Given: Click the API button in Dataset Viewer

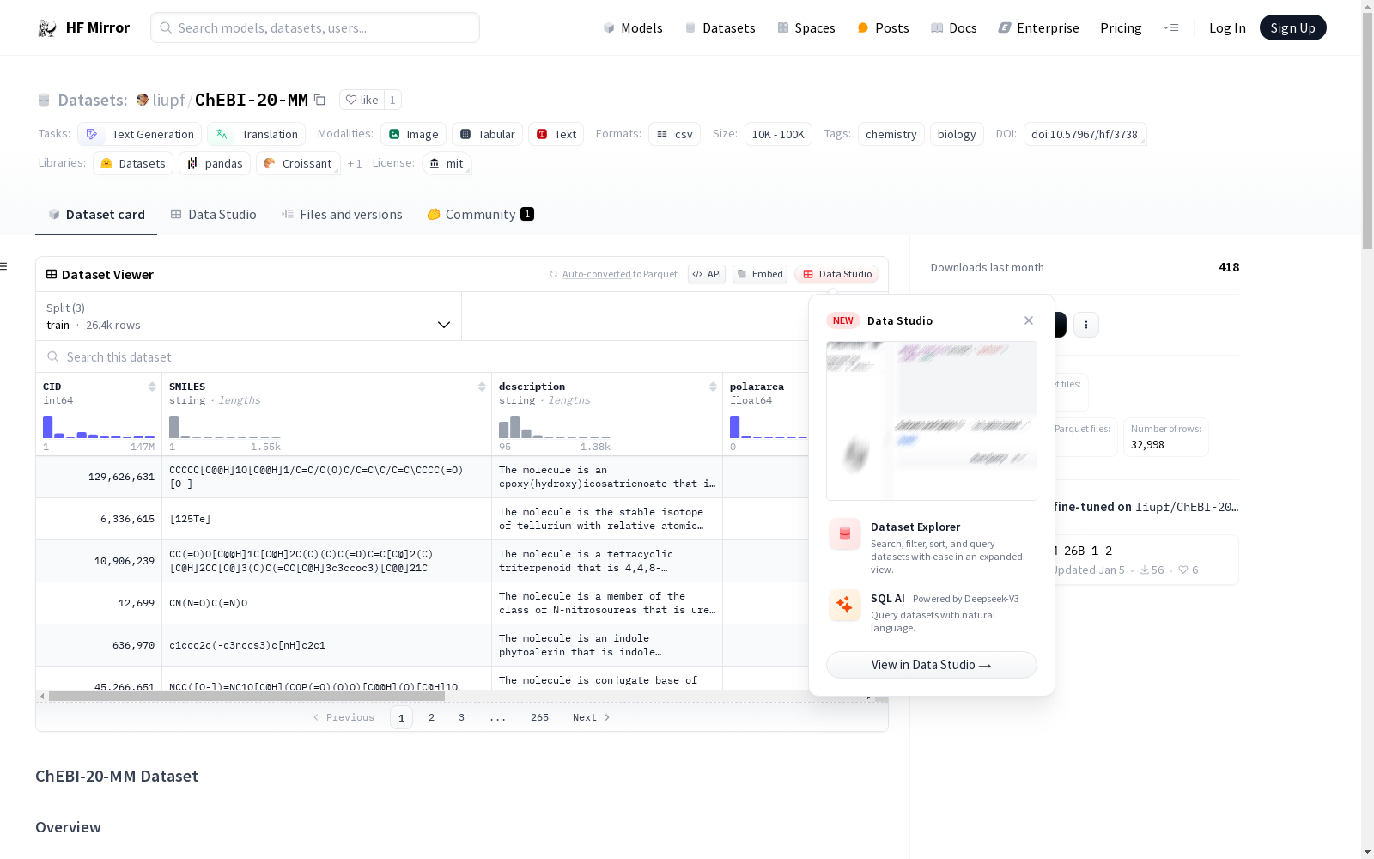Looking at the screenshot, I should pos(707,274).
